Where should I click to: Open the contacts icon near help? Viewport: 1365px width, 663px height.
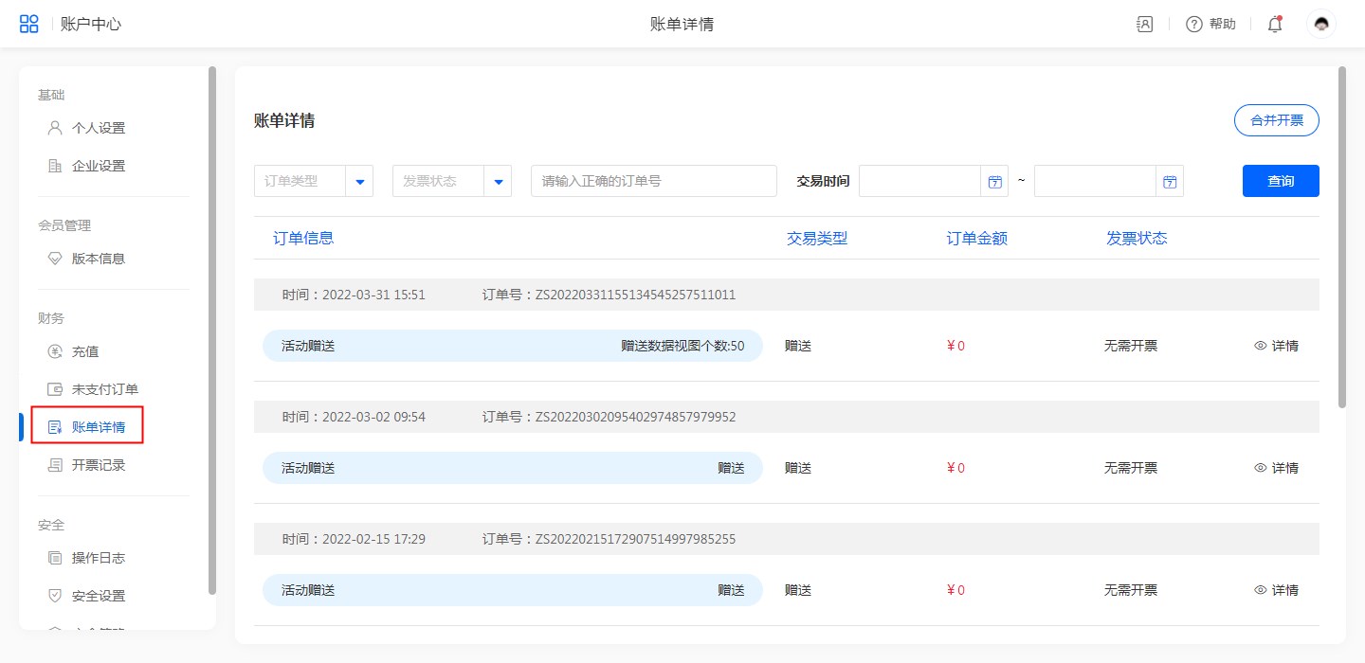tap(1145, 25)
